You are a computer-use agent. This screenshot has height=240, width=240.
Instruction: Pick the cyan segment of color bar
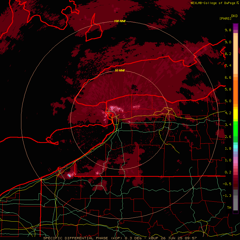[235, 147]
